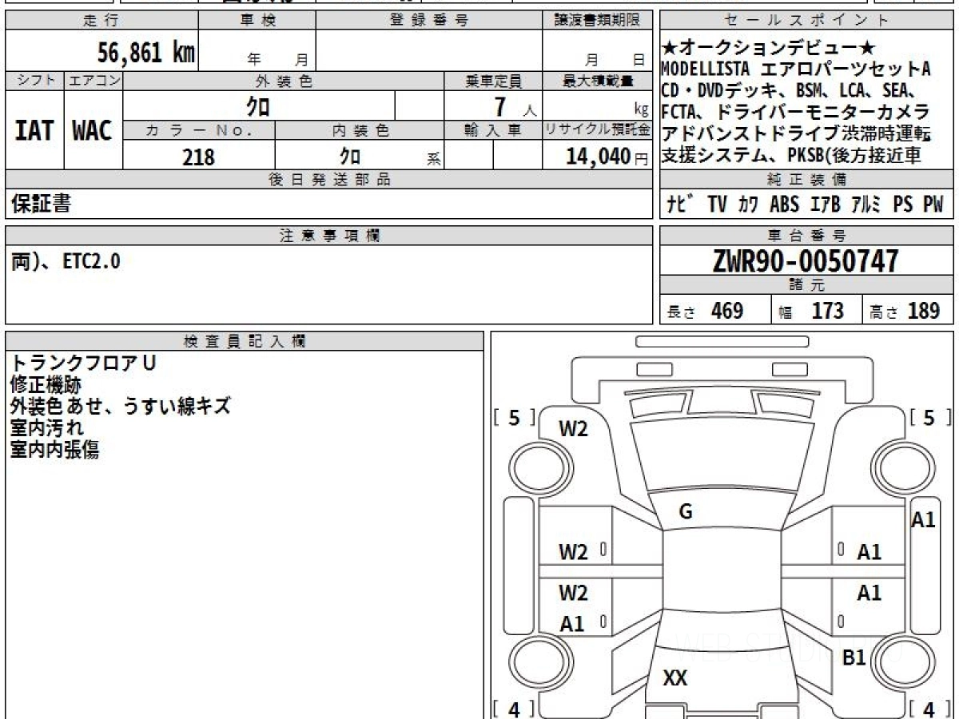
Task: Click the ETC2.0 note in the 注意事項欄 box
Action: [91, 261]
